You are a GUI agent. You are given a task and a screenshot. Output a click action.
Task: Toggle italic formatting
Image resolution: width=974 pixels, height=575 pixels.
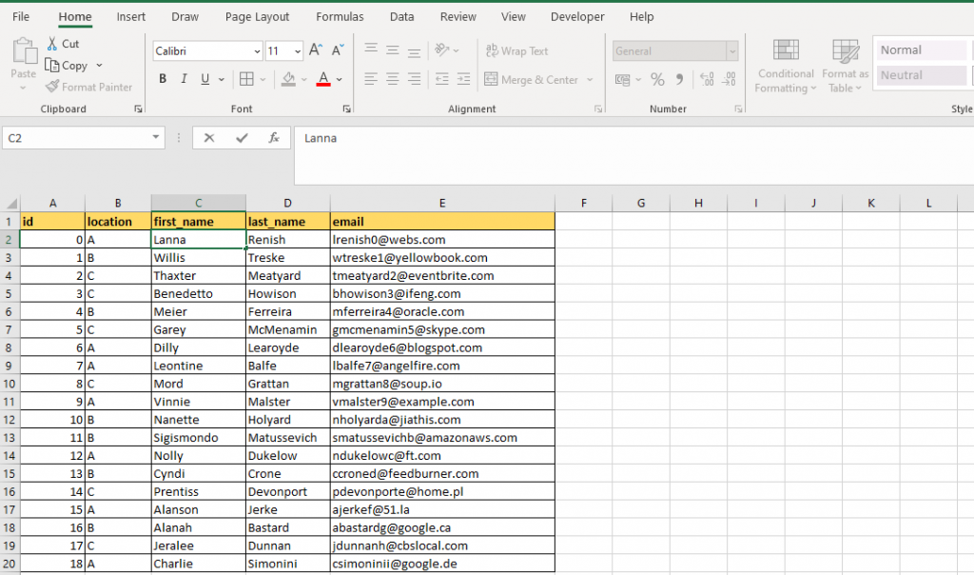183,78
